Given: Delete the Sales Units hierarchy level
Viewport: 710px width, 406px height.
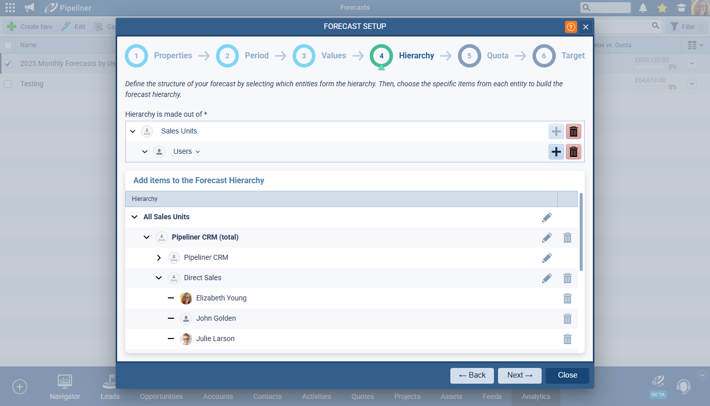Looking at the screenshot, I should [x=574, y=131].
